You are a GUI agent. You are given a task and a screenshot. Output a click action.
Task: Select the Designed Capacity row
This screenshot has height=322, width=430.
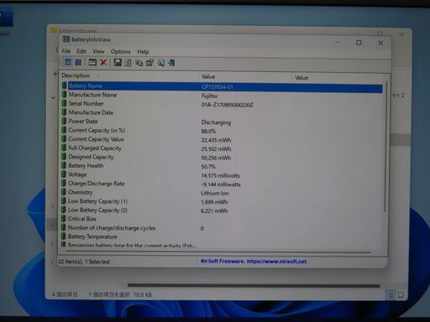click(x=222, y=157)
